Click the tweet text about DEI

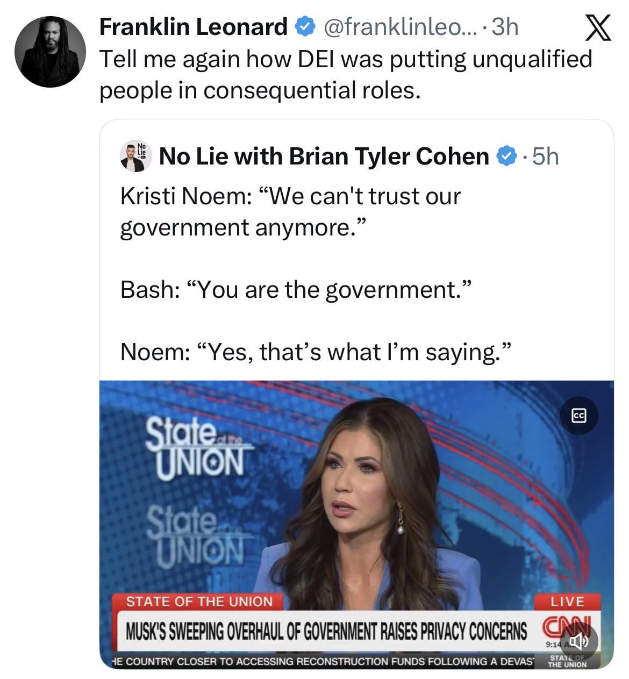point(345,75)
